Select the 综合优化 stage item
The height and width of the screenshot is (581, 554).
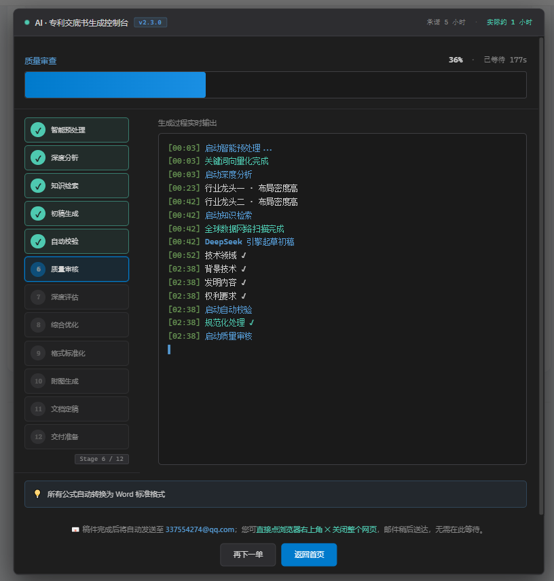click(77, 325)
